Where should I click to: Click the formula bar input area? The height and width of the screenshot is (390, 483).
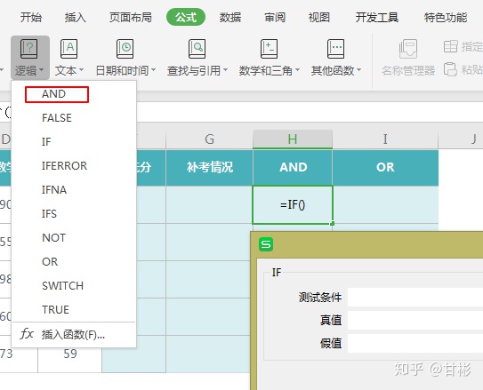click(x=310, y=112)
